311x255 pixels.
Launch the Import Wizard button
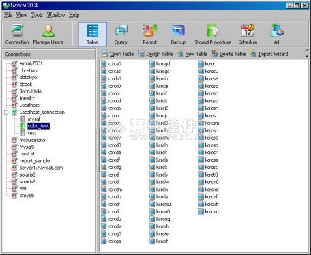(x=269, y=54)
